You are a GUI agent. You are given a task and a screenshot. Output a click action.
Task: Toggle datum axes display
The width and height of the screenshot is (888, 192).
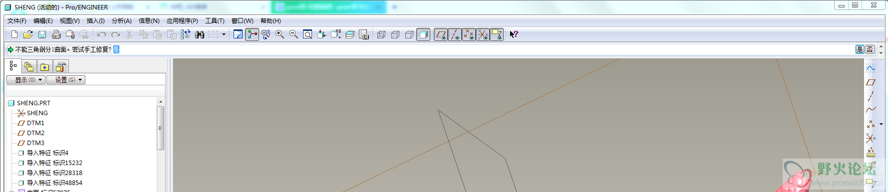(x=455, y=34)
